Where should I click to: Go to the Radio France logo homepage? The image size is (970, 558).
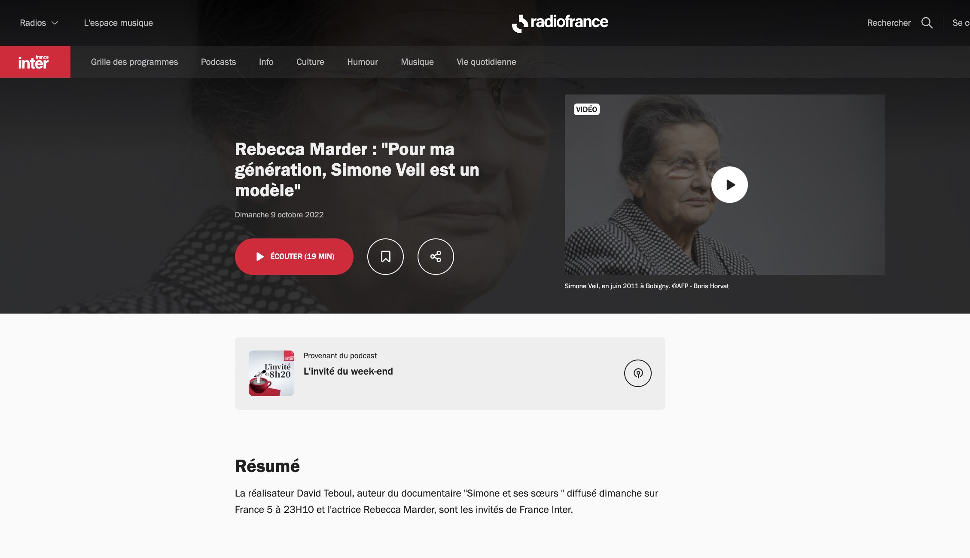click(x=560, y=23)
